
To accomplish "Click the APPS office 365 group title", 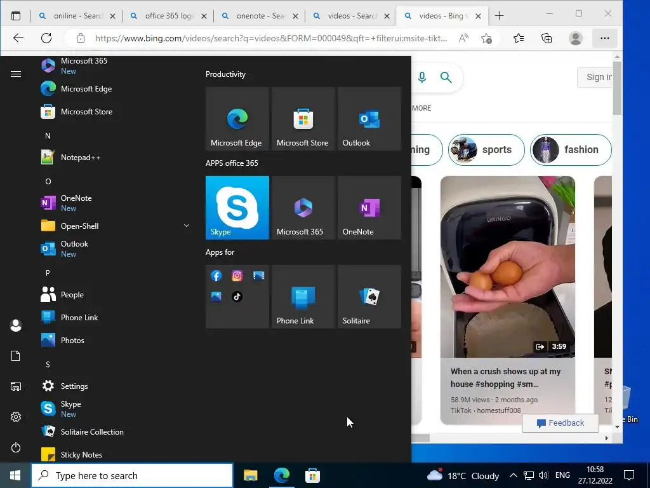I will (x=232, y=163).
